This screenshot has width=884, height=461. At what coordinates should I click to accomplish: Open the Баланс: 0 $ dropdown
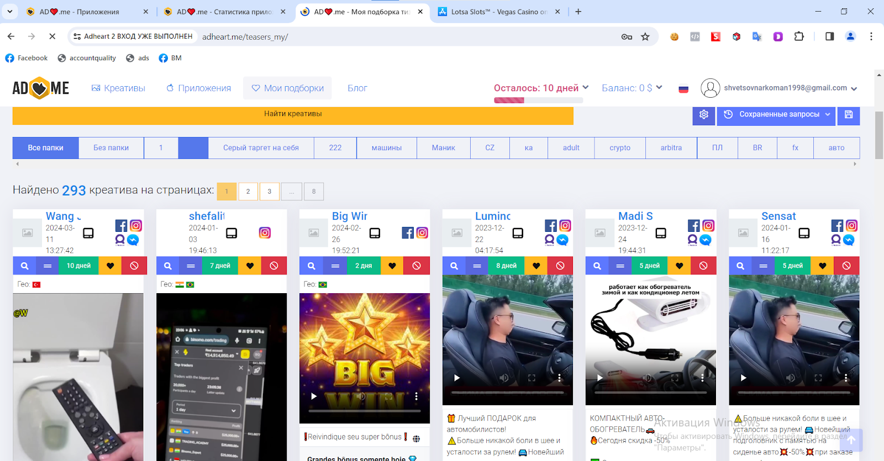(x=632, y=88)
